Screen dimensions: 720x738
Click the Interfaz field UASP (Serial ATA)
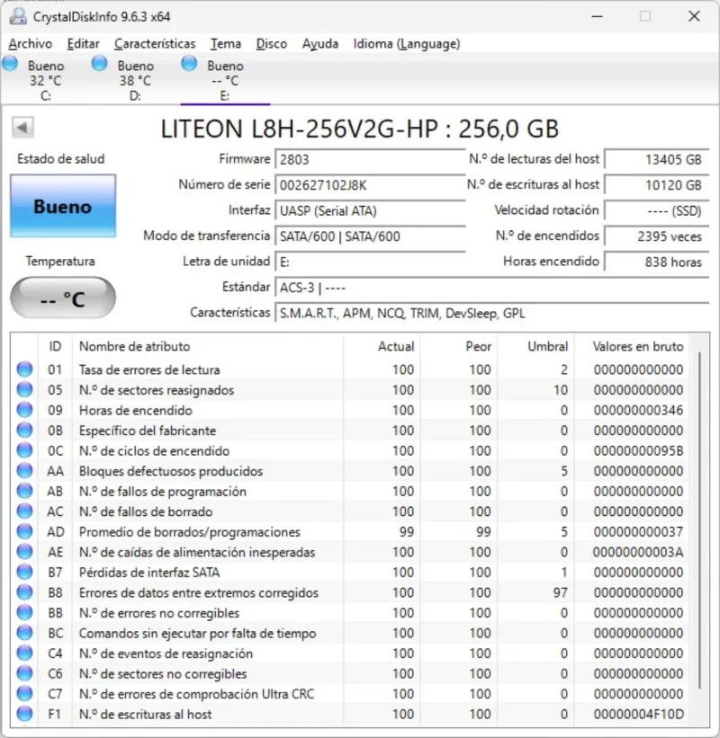pos(370,210)
